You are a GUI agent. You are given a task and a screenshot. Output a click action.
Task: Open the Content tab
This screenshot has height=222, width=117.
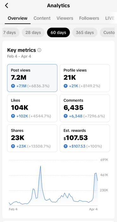click(42, 18)
